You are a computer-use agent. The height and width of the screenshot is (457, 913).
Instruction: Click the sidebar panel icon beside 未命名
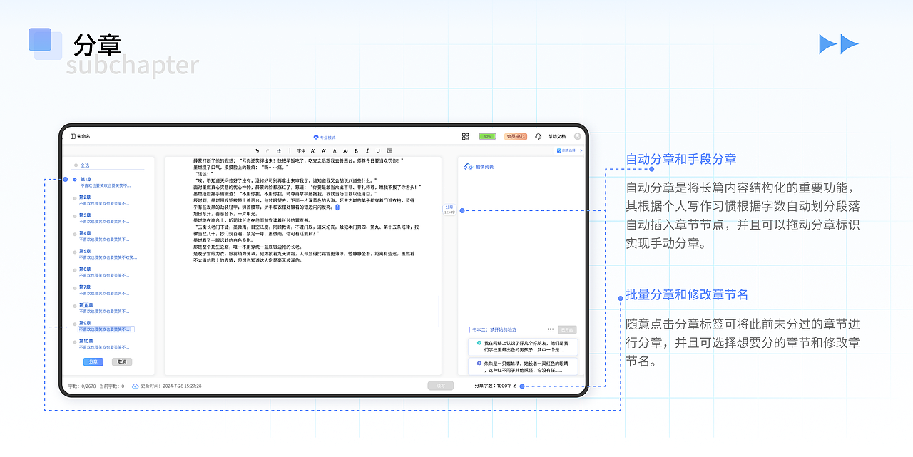coord(73,136)
